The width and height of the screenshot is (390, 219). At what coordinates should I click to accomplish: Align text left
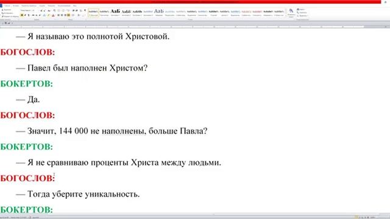point(58,15)
